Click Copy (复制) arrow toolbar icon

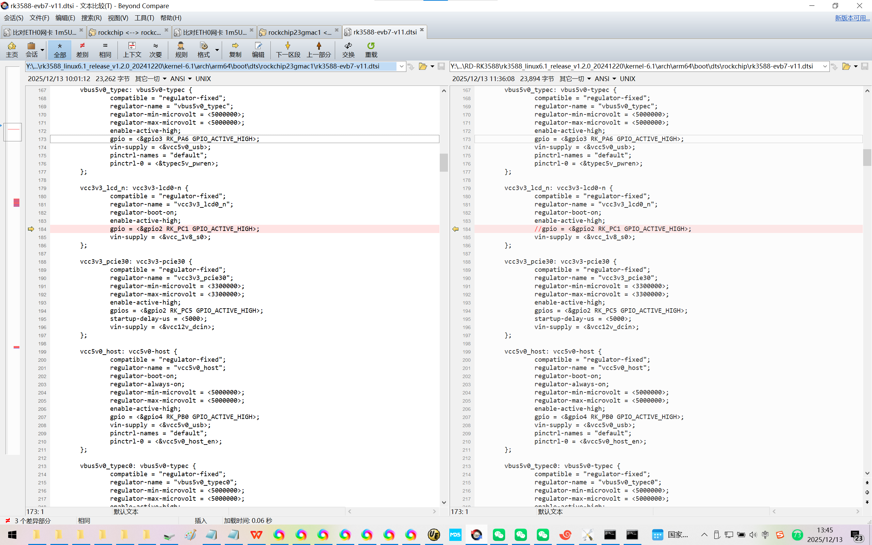click(x=235, y=49)
